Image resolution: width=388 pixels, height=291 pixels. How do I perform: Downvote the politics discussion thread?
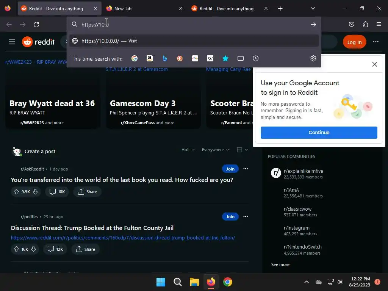33,249
